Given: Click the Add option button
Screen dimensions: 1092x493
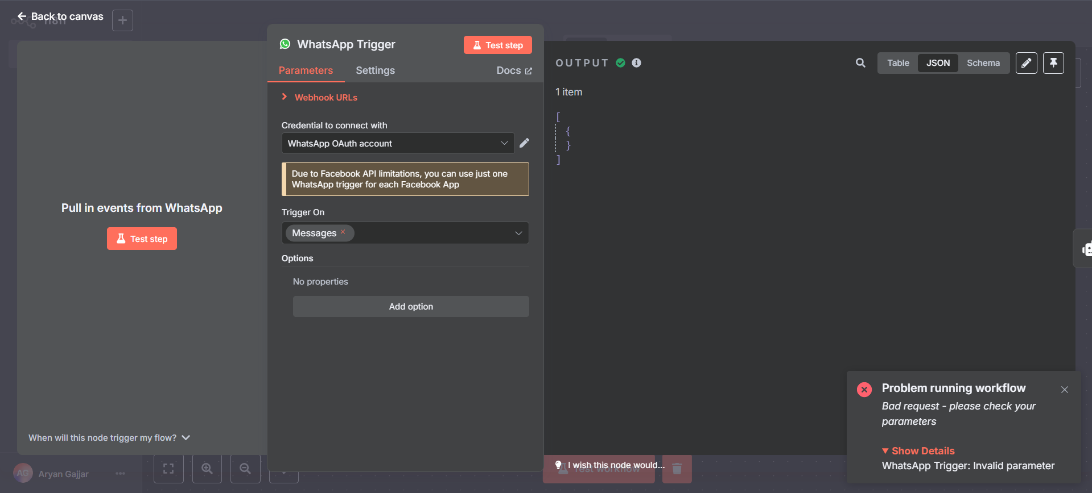Looking at the screenshot, I should pyautogui.click(x=411, y=306).
